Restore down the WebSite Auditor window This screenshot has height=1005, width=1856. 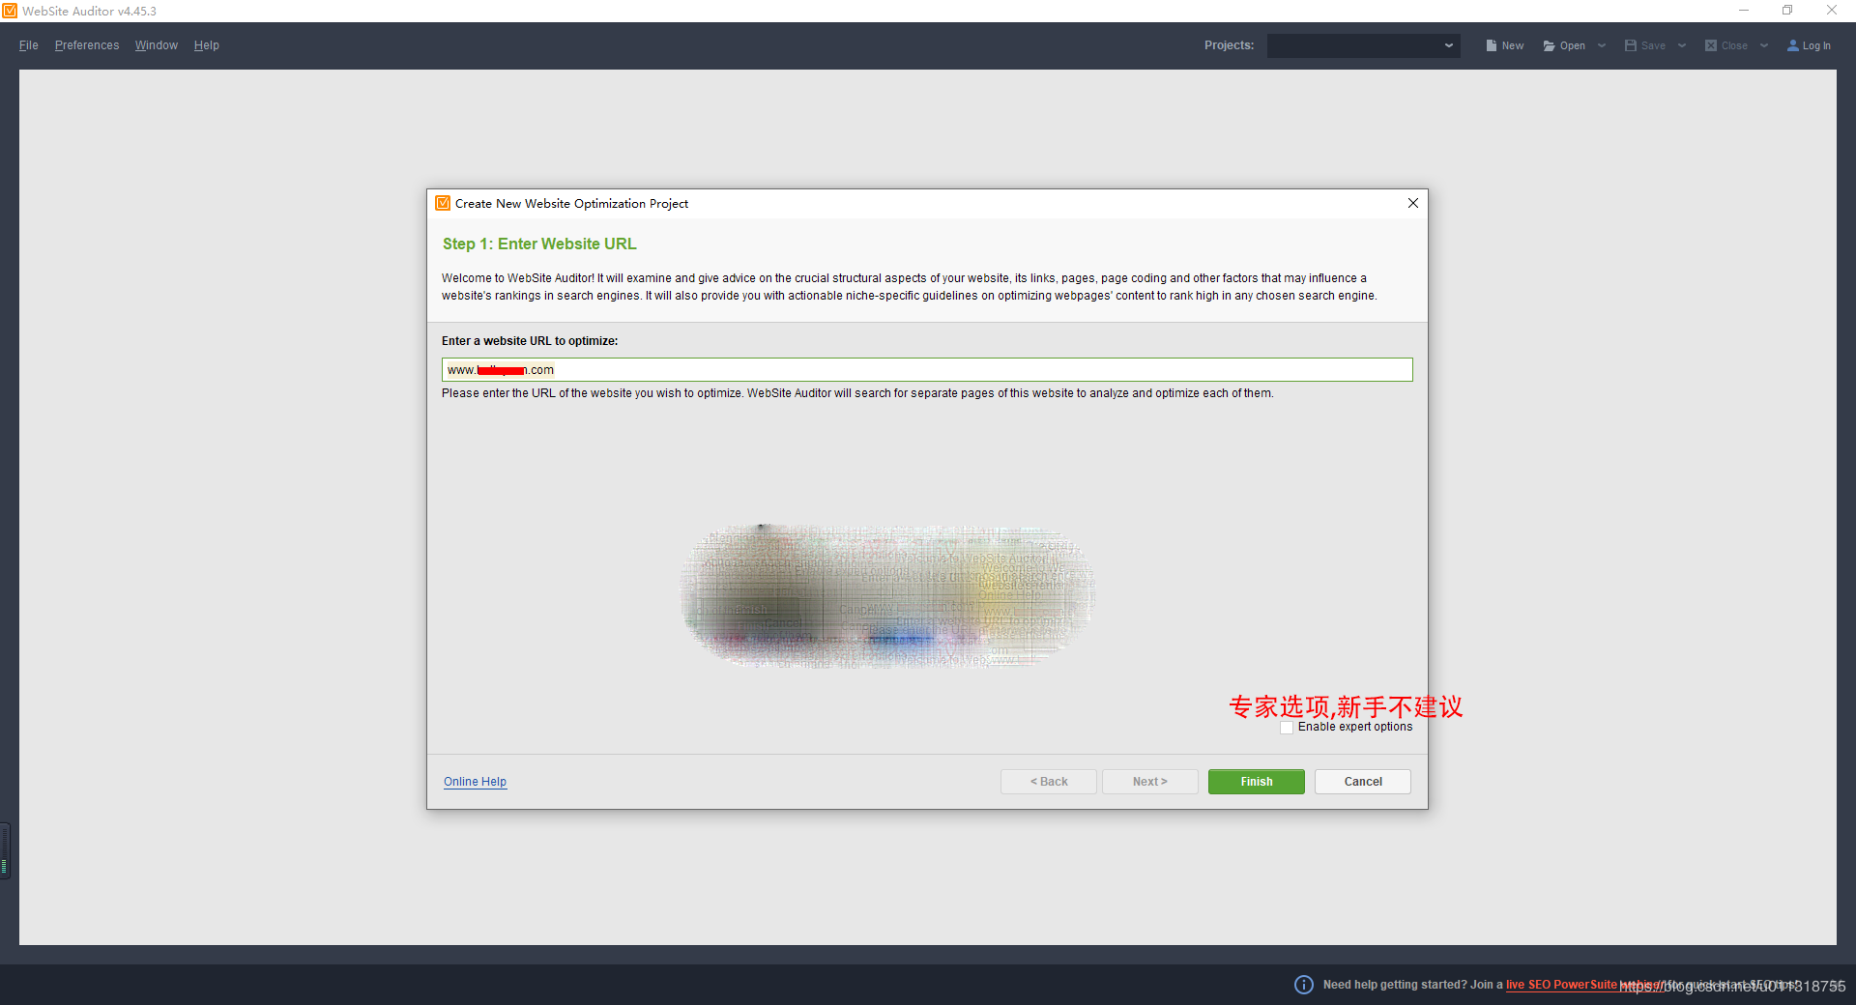[x=1787, y=11]
